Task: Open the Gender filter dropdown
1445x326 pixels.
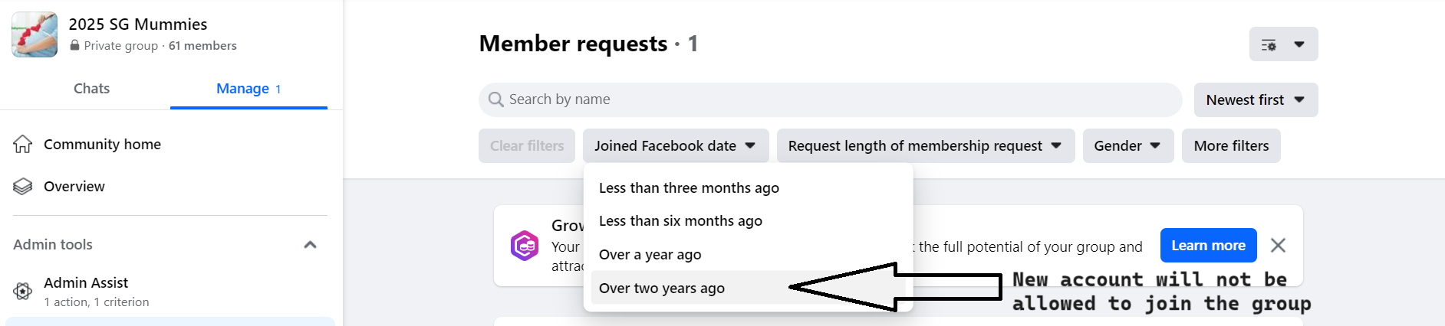Action: pyautogui.click(x=1127, y=146)
